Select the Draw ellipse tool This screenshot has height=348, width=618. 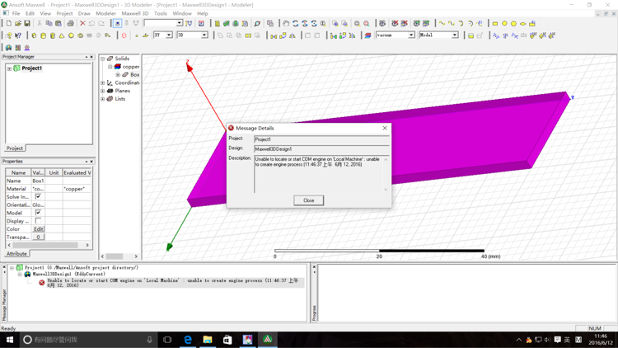click(523, 23)
